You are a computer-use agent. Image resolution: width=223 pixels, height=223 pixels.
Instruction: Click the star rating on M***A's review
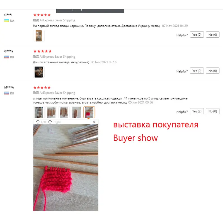point(42,88)
